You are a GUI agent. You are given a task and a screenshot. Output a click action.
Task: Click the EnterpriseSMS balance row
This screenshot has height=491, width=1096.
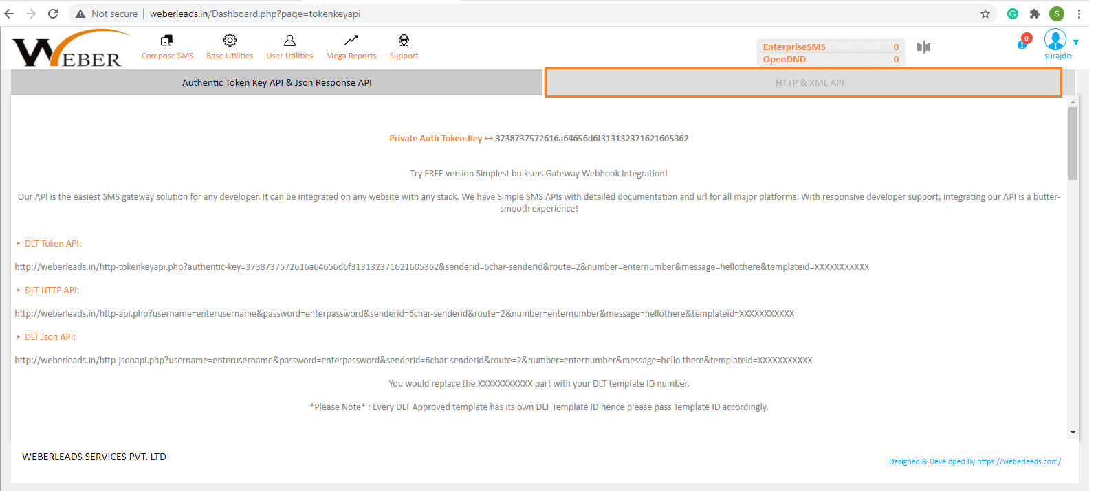[830, 47]
